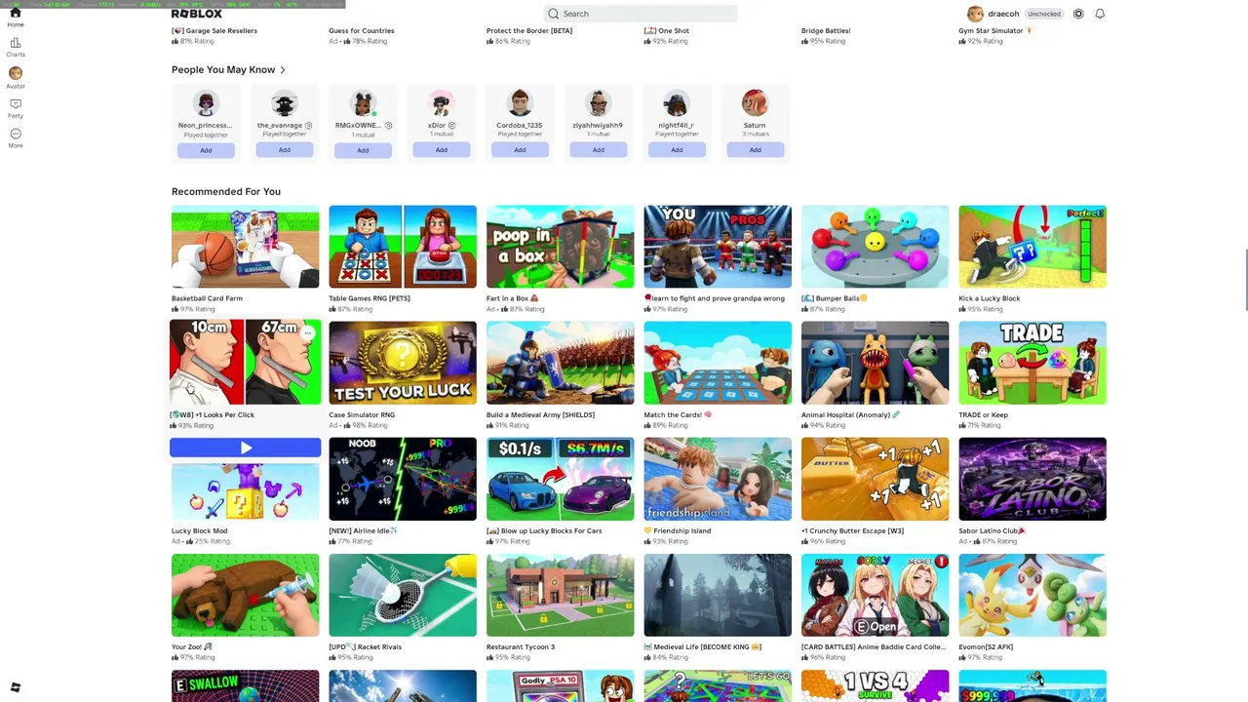Open Kick a Lucky Block thumbnail
The width and height of the screenshot is (1248, 702).
[x=1033, y=247]
